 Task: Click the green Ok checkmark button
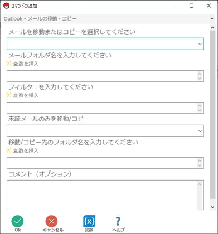(x=17, y=221)
